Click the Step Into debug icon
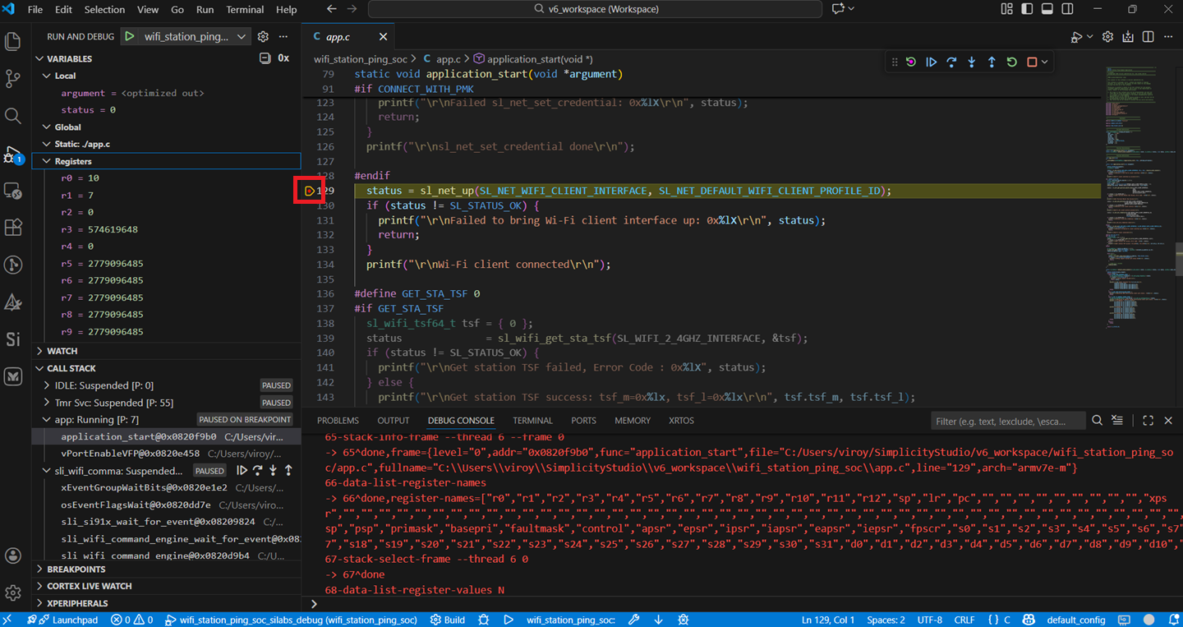Viewport: 1183px width, 627px height. [972, 62]
